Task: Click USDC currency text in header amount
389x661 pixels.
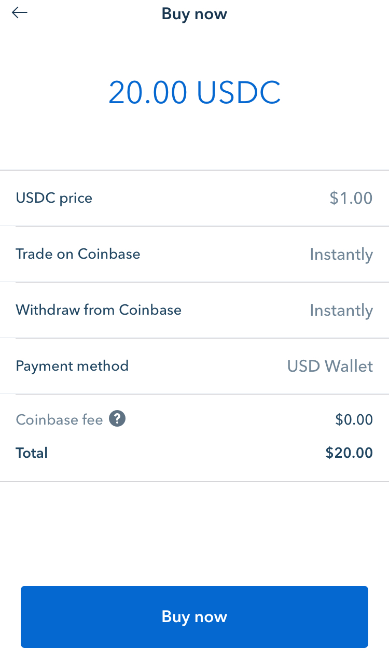Action: click(x=239, y=93)
